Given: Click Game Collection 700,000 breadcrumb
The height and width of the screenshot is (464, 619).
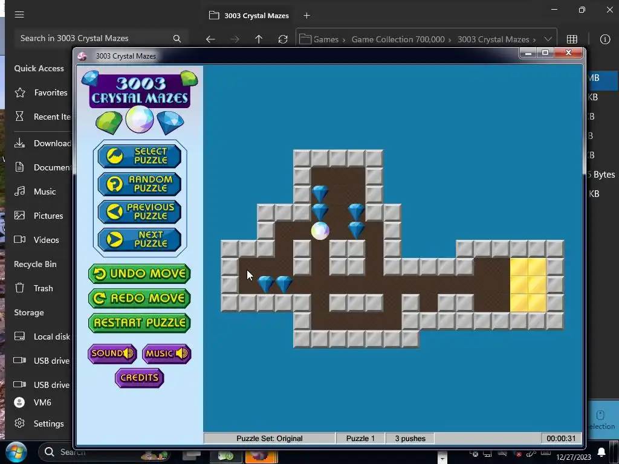Looking at the screenshot, I should tap(398, 39).
